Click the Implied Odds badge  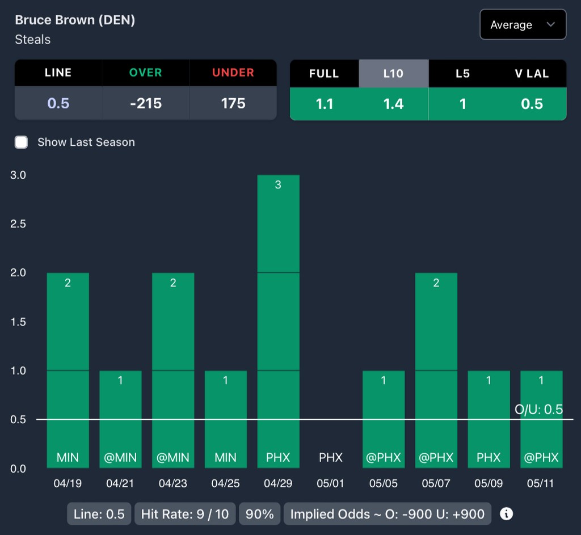pyautogui.click(x=387, y=514)
